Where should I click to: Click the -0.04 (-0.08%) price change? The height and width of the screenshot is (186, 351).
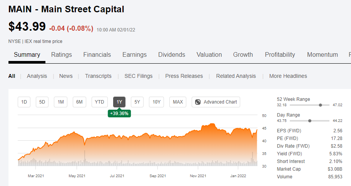[71, 28]
